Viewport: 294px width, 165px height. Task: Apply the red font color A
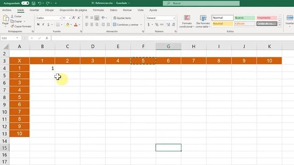[x=76, y=24]
